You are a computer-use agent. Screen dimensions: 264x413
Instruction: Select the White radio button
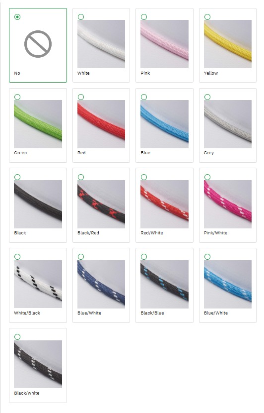pos(81,17)
